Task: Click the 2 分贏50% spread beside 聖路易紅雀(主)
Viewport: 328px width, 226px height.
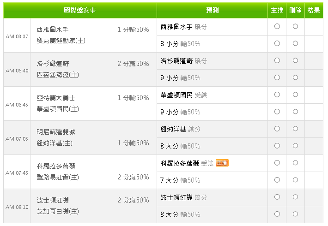Action: [133, 177]
